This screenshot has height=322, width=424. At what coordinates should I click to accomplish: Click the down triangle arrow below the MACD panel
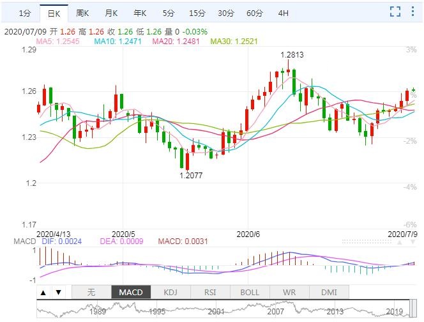(x=57, y=293)
